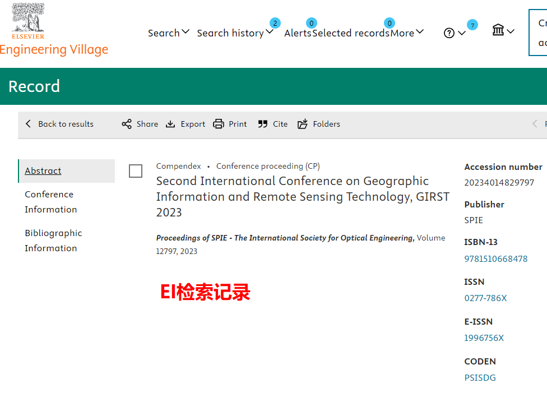Click the Back to results arrow icon
The width and height of the screenshot is (547, 397).
[x=28, y=123]
